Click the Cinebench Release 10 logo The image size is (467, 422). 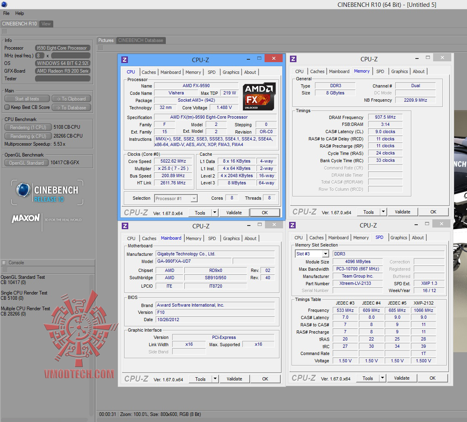(47, 192)
